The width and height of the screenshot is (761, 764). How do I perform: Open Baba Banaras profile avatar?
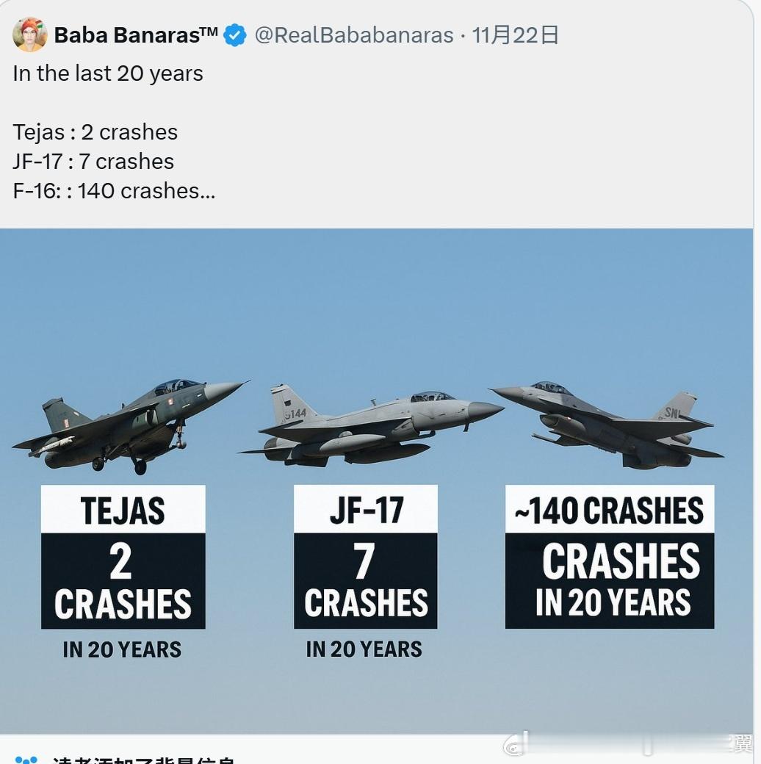[x=30, y=35]
